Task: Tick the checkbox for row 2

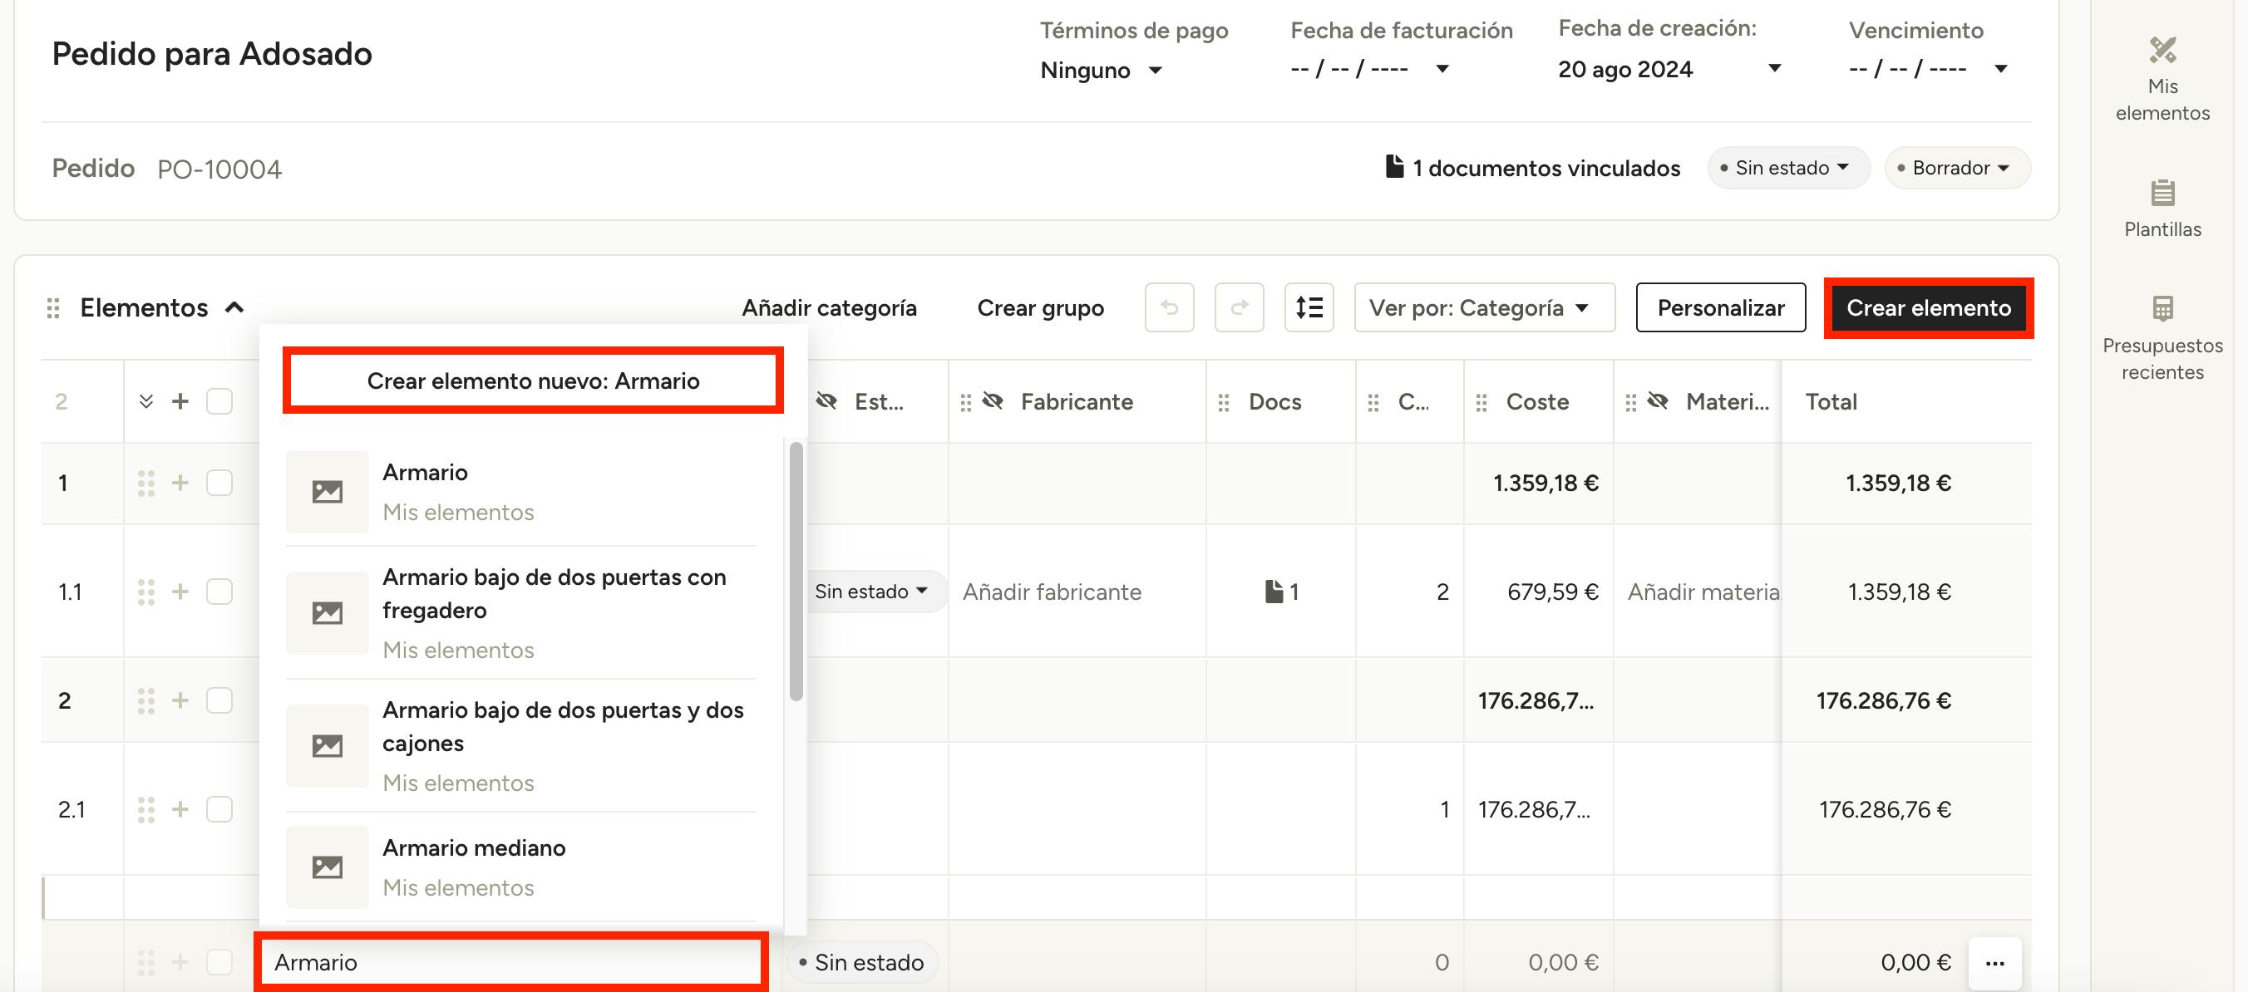Action: tap(219, 700)
